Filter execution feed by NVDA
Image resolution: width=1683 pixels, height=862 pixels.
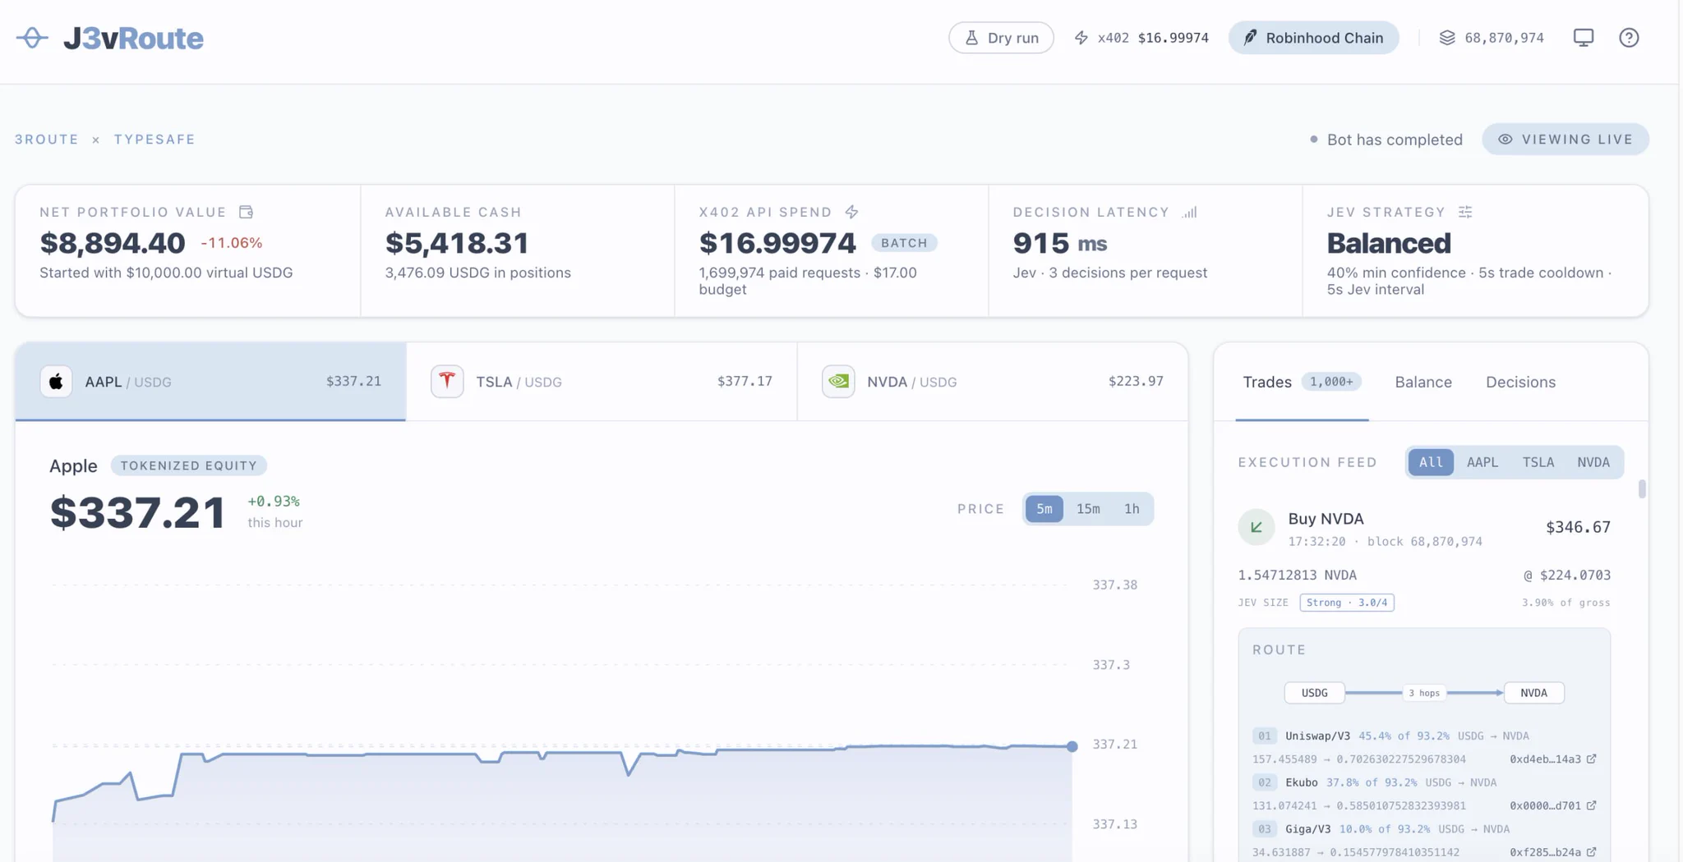[x=1593, y=462]
